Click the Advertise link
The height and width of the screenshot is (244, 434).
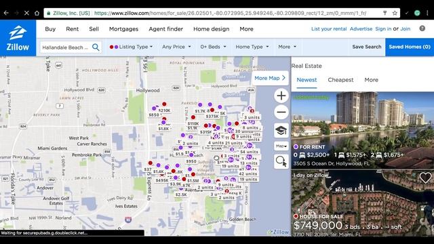click(x=361, y=28)
